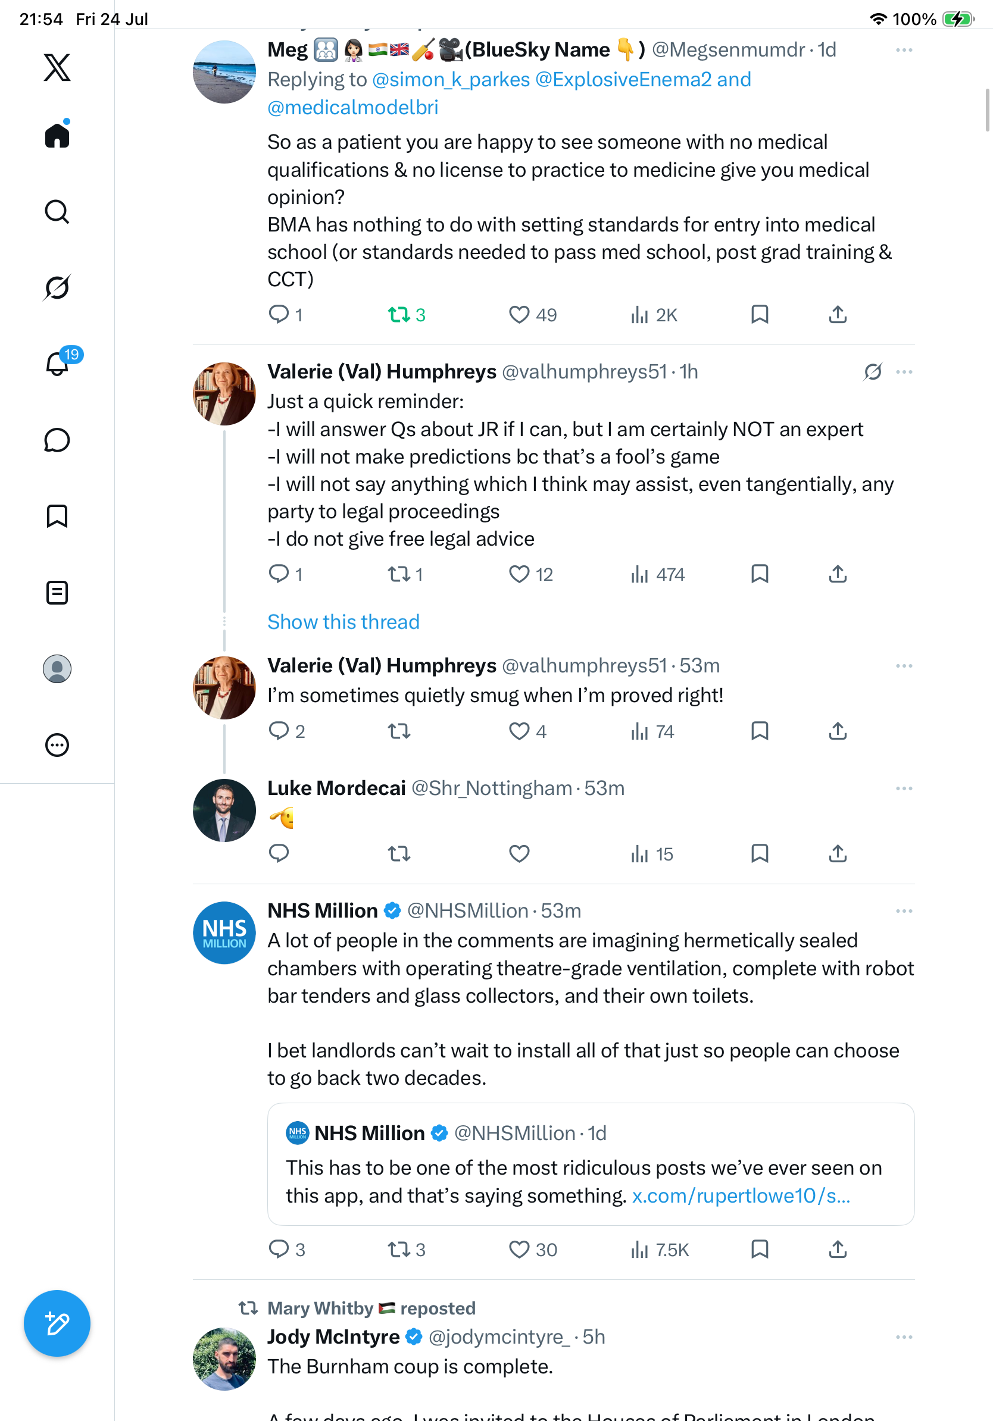The height and width of the screenshot is (1421, 993).
Task: Open the x.com/rupertlowe10 link
Action: click(x=741, y=1195)
